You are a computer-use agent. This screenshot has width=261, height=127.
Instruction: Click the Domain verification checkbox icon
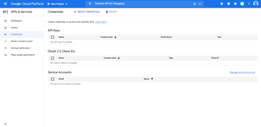click(5, 48)
